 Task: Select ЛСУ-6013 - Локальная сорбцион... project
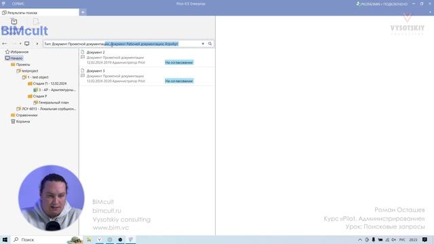49,108
